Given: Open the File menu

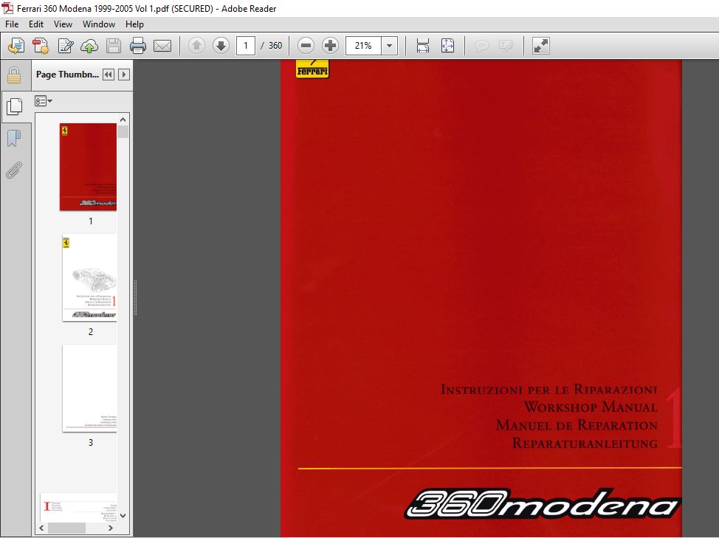Looking at the screenshot, I should click(12, 24).
